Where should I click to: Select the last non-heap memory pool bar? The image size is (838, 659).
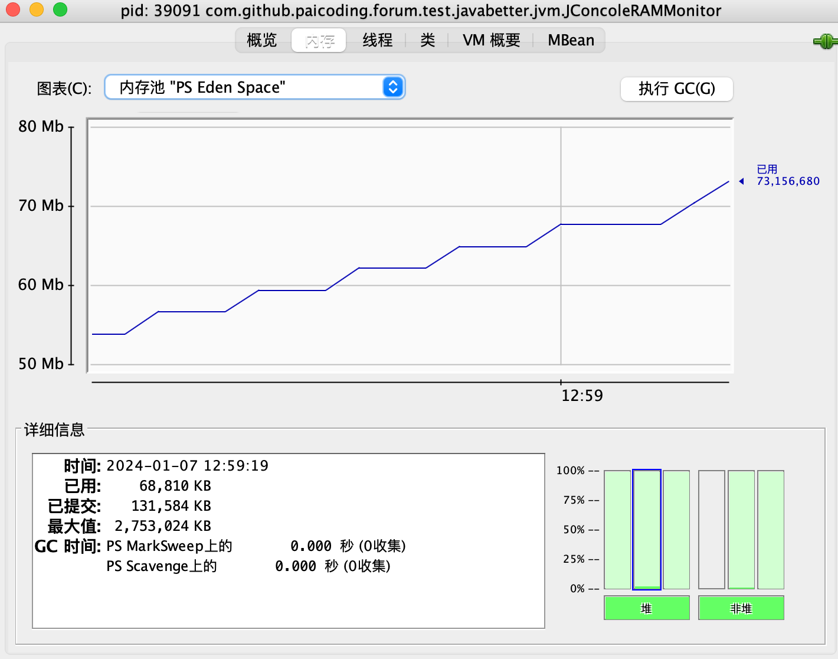(x=771, y=530)
